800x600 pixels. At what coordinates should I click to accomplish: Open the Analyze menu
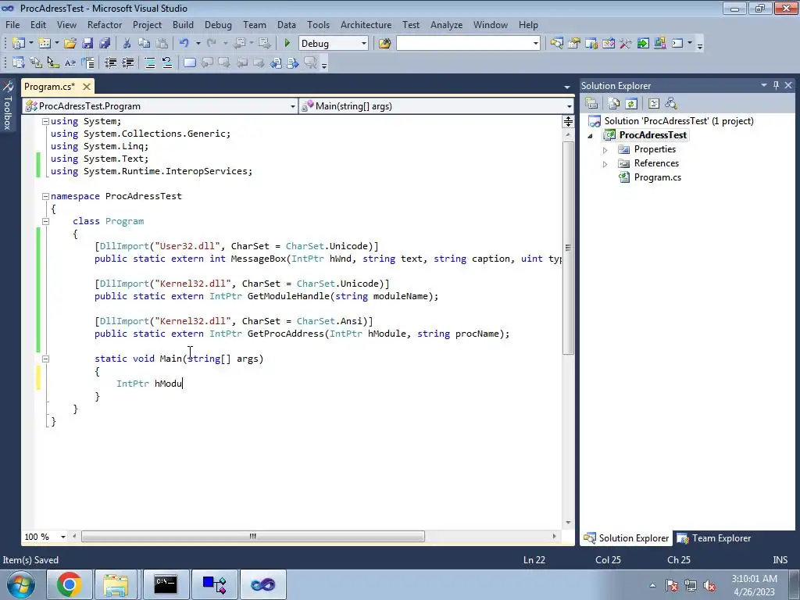(446, 24)
